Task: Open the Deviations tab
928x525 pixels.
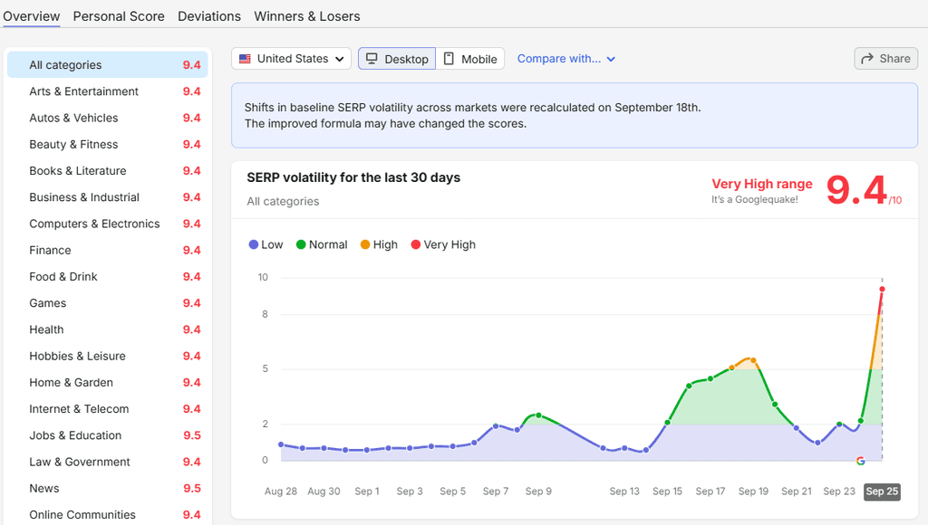Action: tap(209, 16)
